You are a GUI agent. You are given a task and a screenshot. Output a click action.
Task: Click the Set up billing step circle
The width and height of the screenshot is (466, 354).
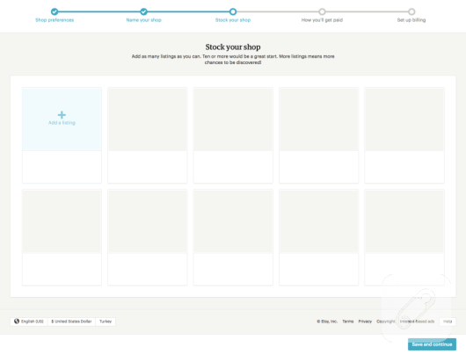tap(411, 11)
